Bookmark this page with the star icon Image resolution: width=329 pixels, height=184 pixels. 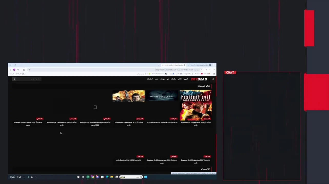(x=29, y=70)
